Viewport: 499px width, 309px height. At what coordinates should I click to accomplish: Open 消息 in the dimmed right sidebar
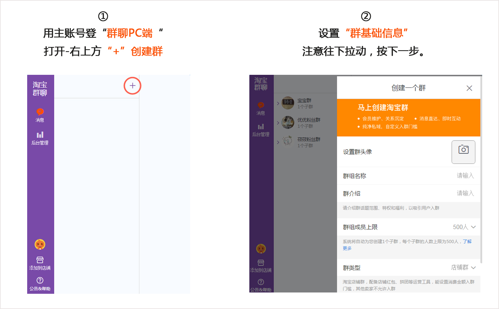pos(261,109)
